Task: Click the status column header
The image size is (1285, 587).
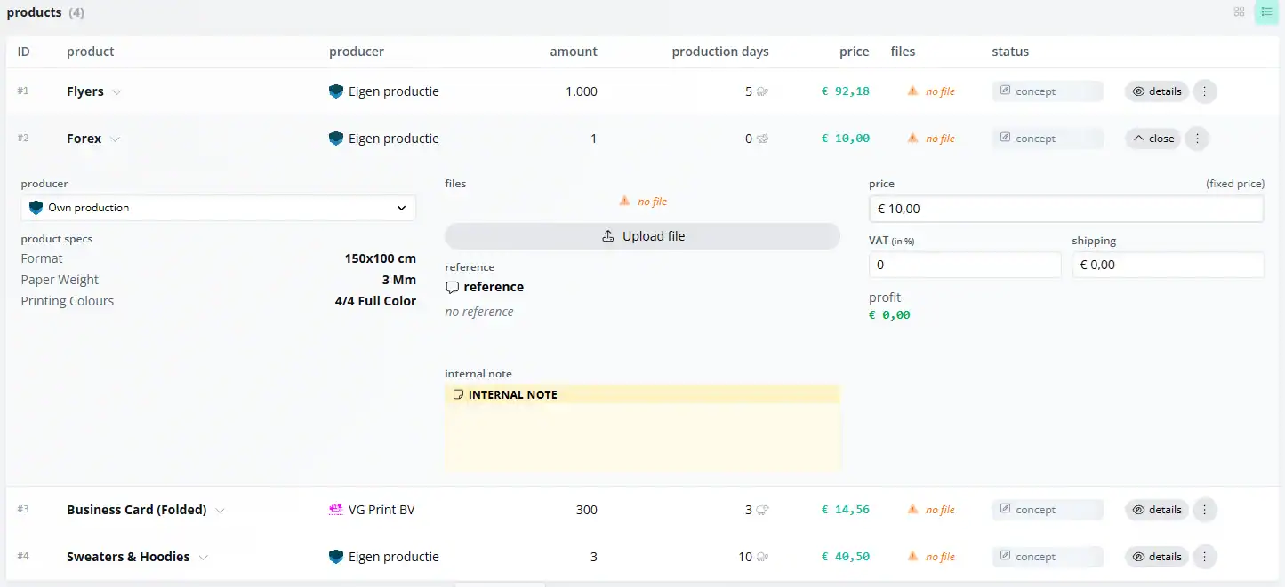Action: pyautogui.click(x=1010, y=52)
